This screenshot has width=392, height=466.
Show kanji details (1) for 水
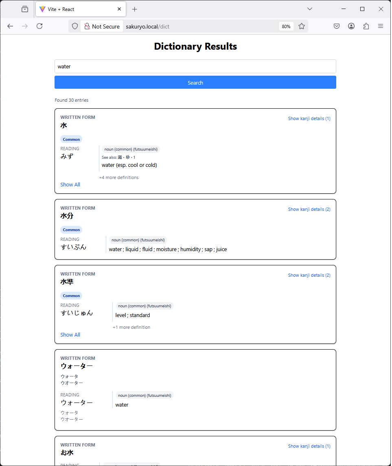tap(309, 119)
